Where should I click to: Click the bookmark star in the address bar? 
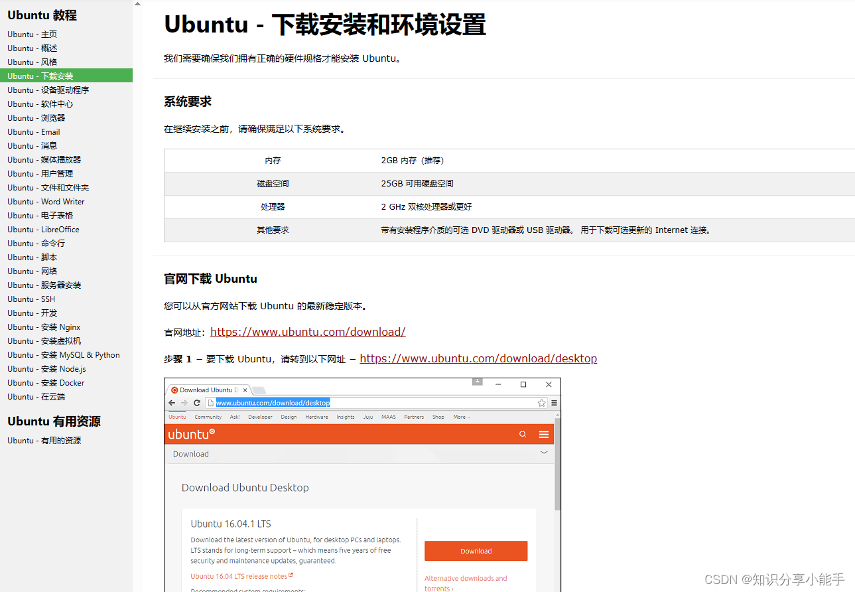(x=542, y=403)
